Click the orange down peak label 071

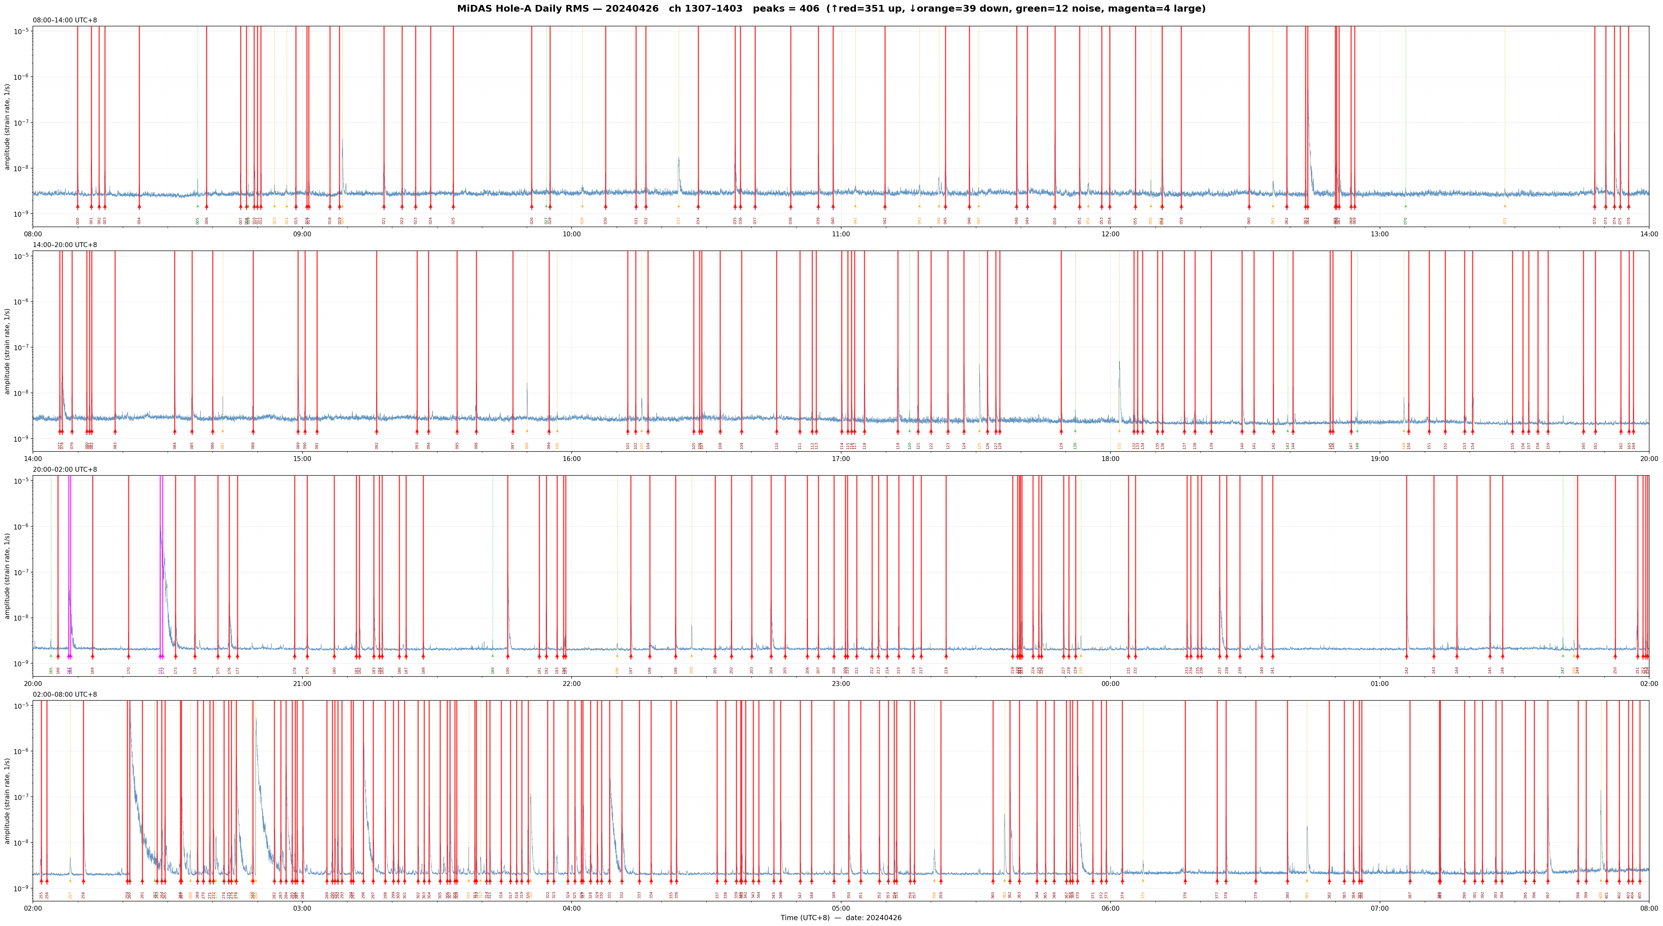click(1504, 220)
